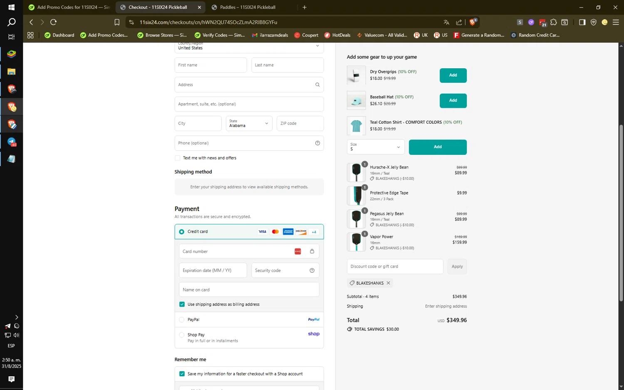
Task: Click the First name field
Action: pyautogui.click(x=210, y=65)
